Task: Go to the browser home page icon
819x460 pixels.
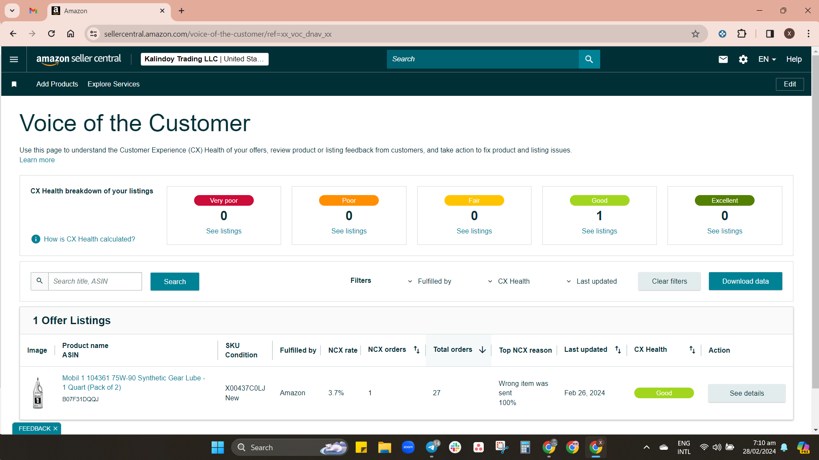Action: coord(70,34)
